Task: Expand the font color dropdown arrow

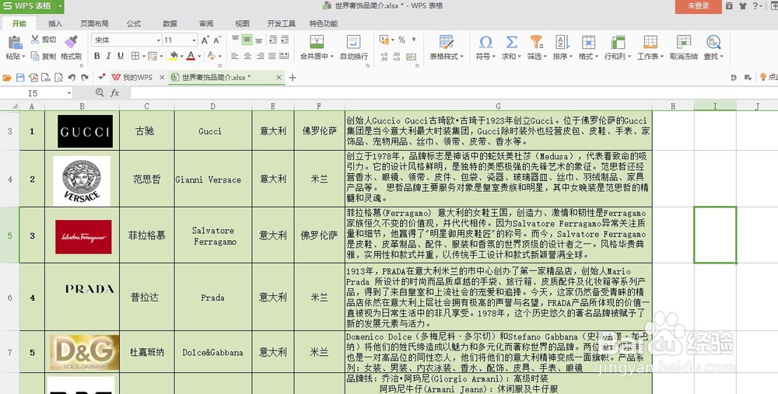Action: [x=199, y=57]
